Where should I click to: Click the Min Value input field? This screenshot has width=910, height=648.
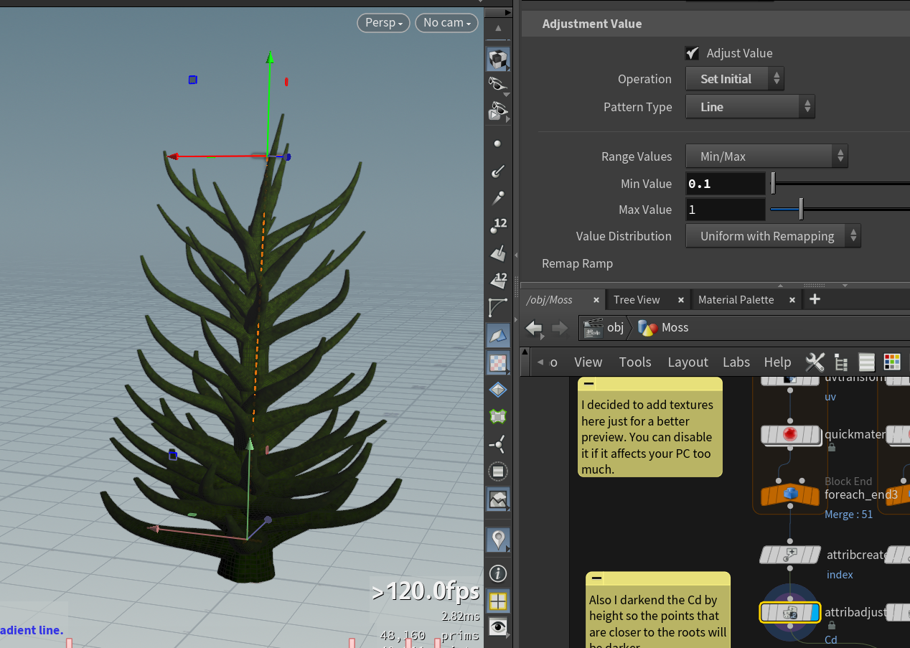[725, 184]
